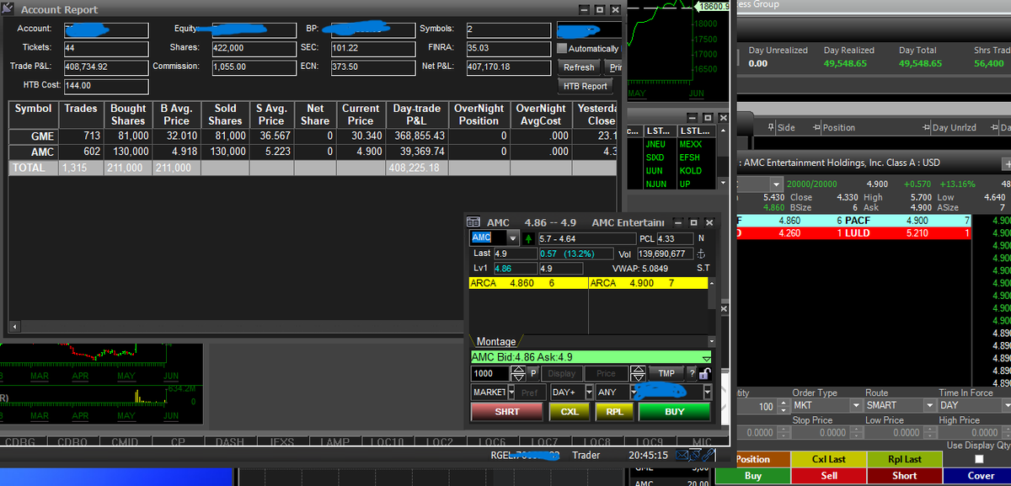Image resolution: width=1011 pixels, height=486 pixels.
Task: Click the TMP button
Action: point(666,374)
